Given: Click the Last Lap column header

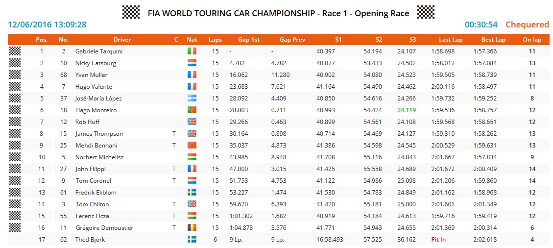Looking at the screenshot, I should 451,40.
